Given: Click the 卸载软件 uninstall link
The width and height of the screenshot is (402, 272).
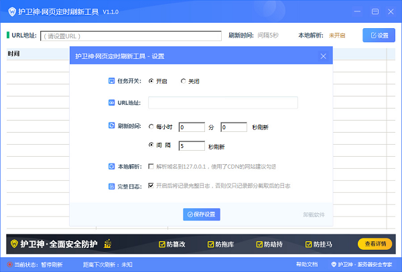Looking at the screenshot, I should tap(314, 214).
